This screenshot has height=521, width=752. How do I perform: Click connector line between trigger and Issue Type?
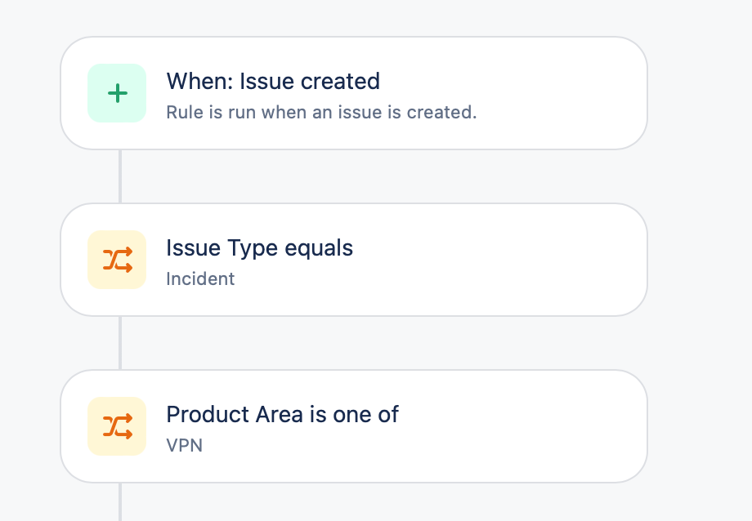coord(120,176)
